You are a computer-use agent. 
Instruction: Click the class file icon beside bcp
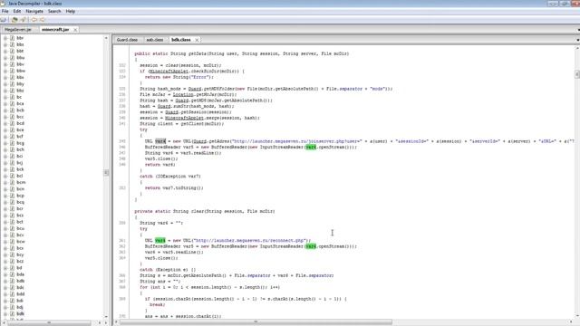click(x=12, y=196)
